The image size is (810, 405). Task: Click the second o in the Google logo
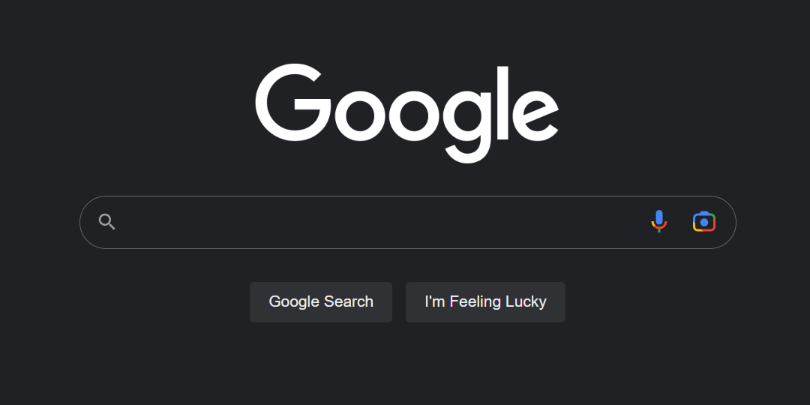[415, 115]
